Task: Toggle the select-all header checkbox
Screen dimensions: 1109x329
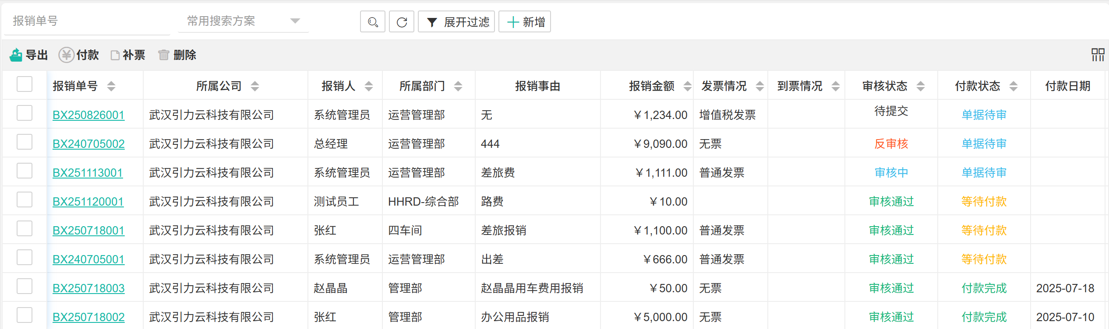Action: [25, 84]
